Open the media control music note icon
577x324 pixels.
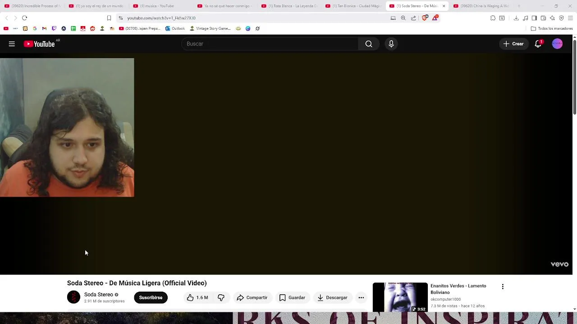(x=526, y=18)
